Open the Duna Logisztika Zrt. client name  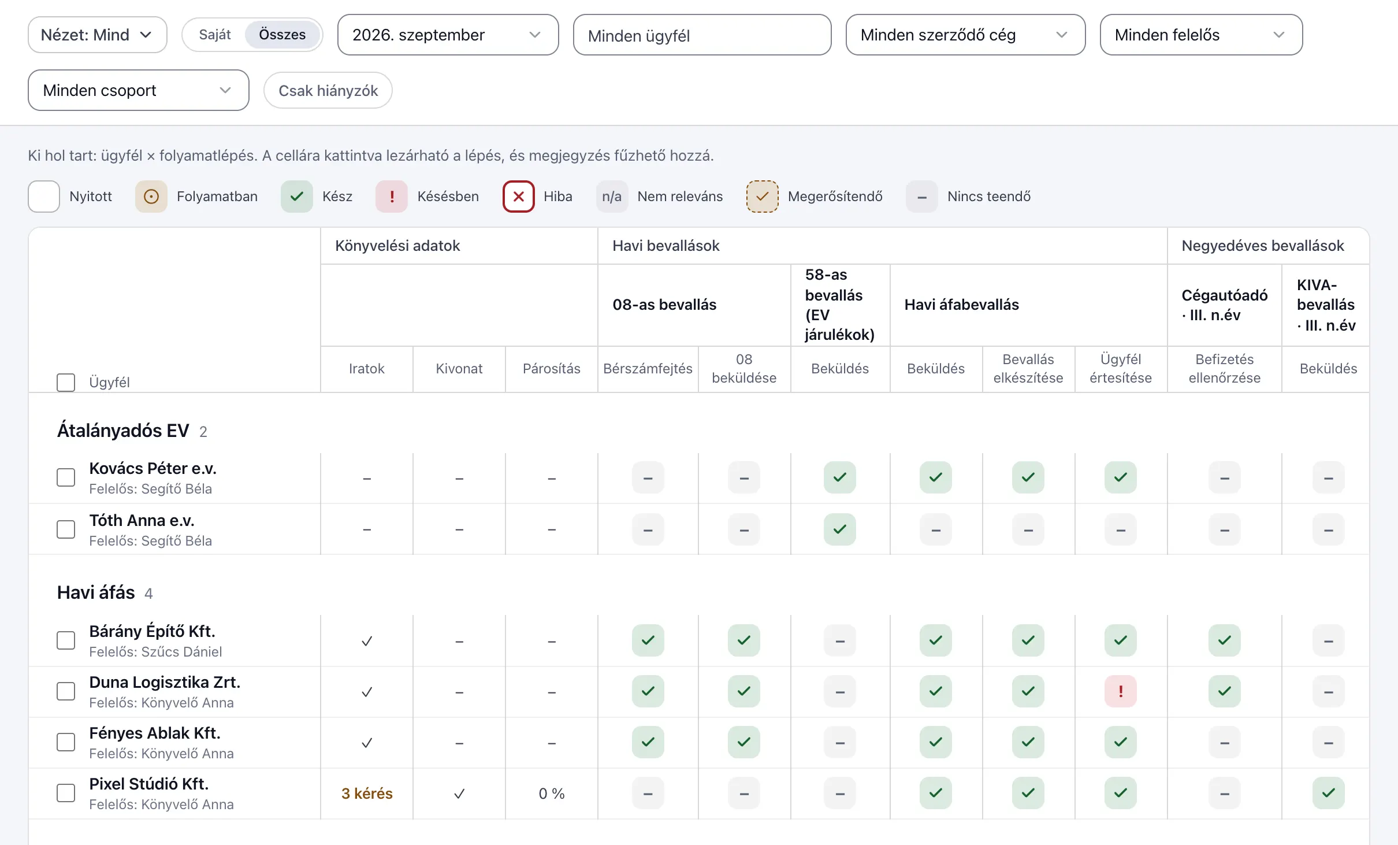click(165, 682)
